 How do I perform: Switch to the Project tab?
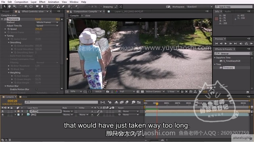(x=6, y=11)
